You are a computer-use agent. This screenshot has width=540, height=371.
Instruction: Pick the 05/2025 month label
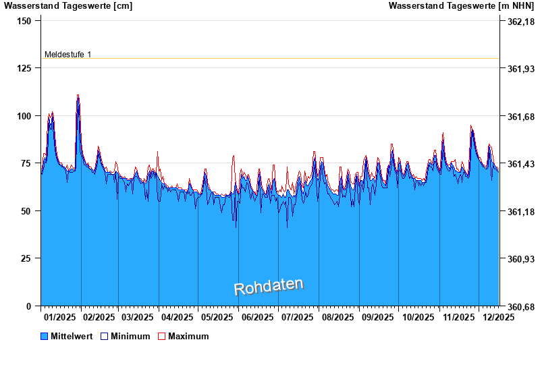tap(217, 317)
